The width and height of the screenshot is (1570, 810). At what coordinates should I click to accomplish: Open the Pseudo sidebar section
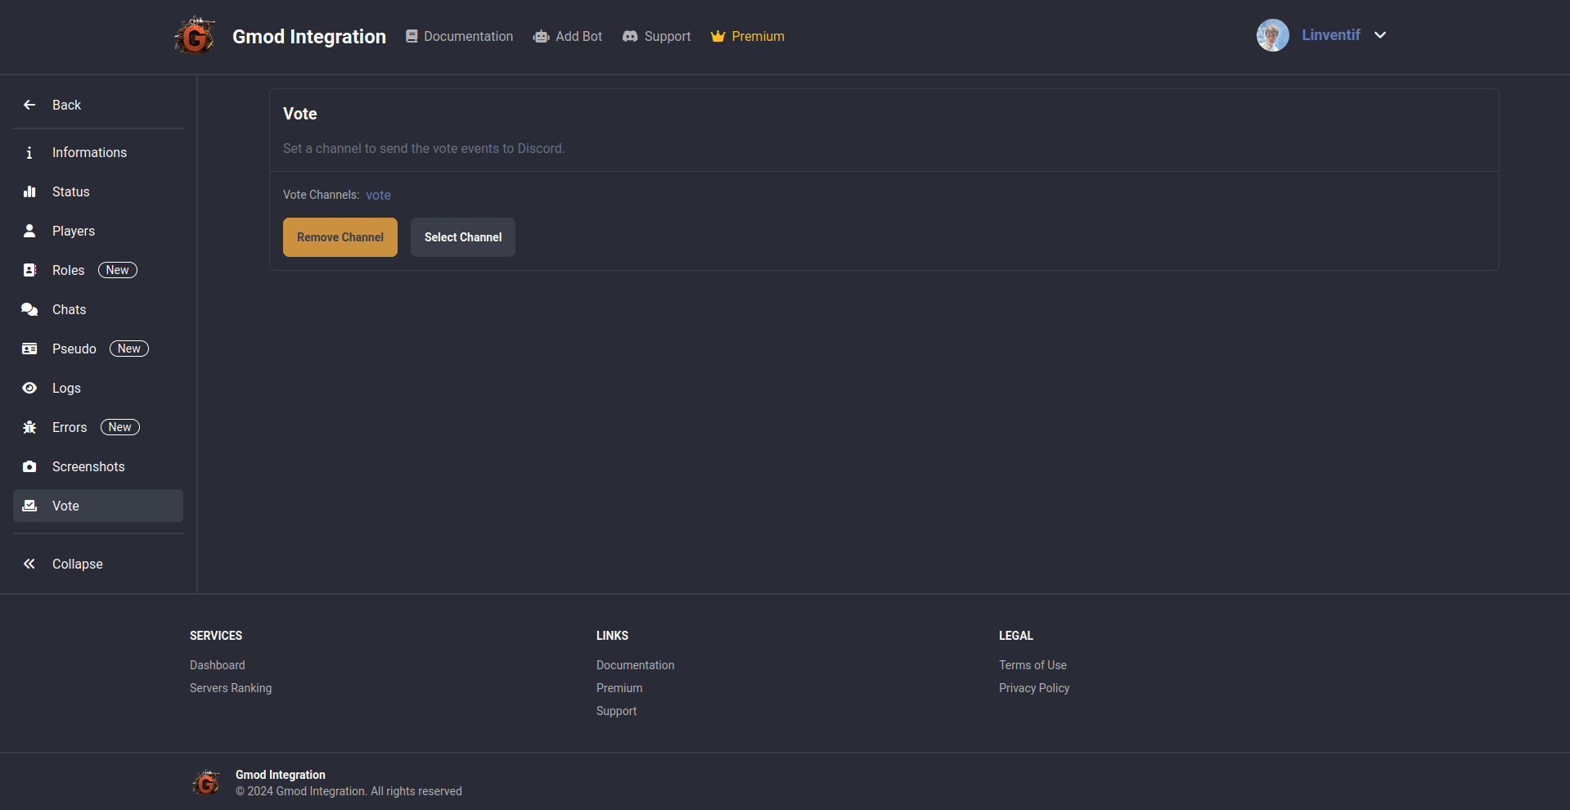[74, 349]
